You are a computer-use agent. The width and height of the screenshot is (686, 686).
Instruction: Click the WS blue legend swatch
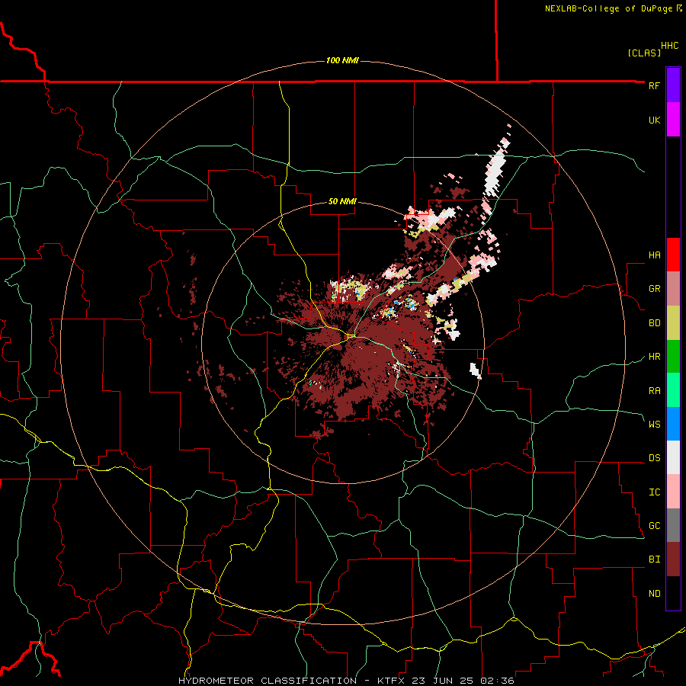click(x=673, y=424)
